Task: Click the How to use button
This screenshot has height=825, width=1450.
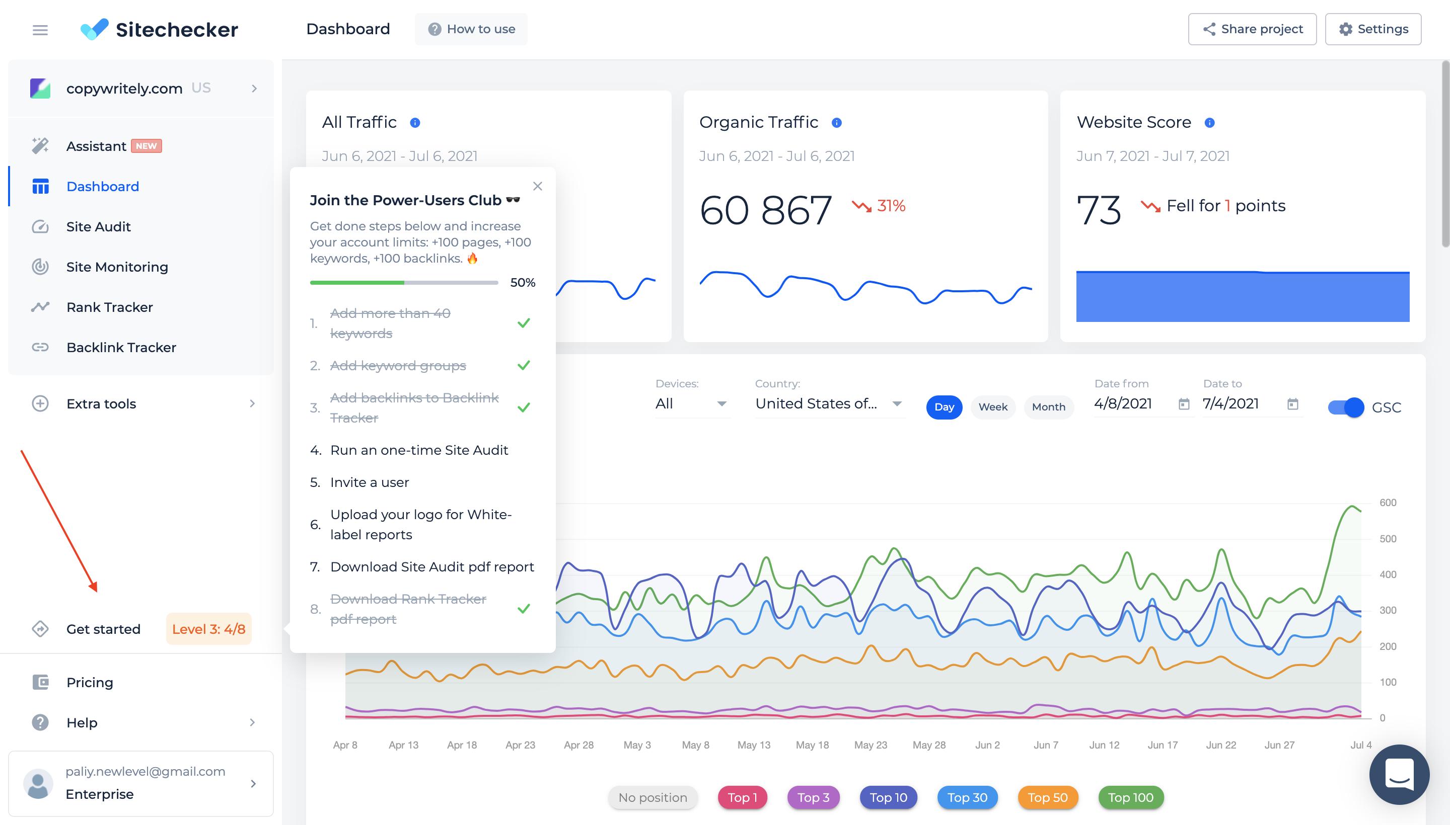Action: tap(471, 29)
